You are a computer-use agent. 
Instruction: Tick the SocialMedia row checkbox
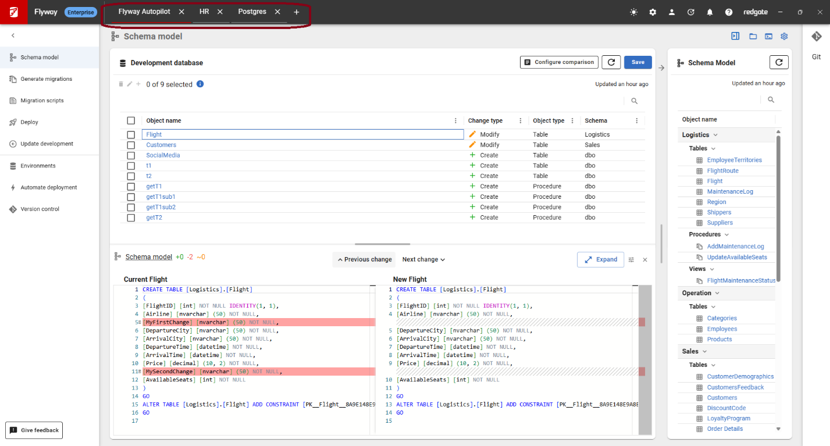(131, 155)
